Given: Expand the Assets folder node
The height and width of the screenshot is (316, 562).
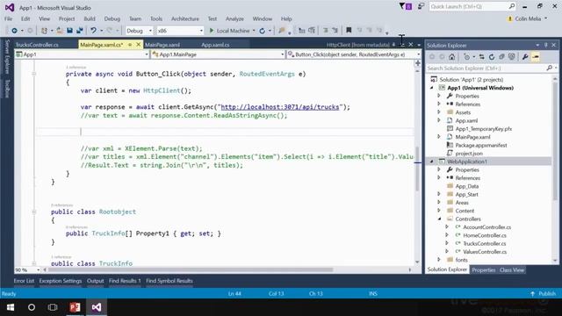Looking at the screenshot, I should click(439, 112).
